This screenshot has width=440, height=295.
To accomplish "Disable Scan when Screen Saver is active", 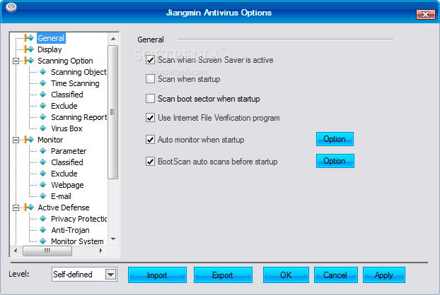I will [x=150, y=59].
